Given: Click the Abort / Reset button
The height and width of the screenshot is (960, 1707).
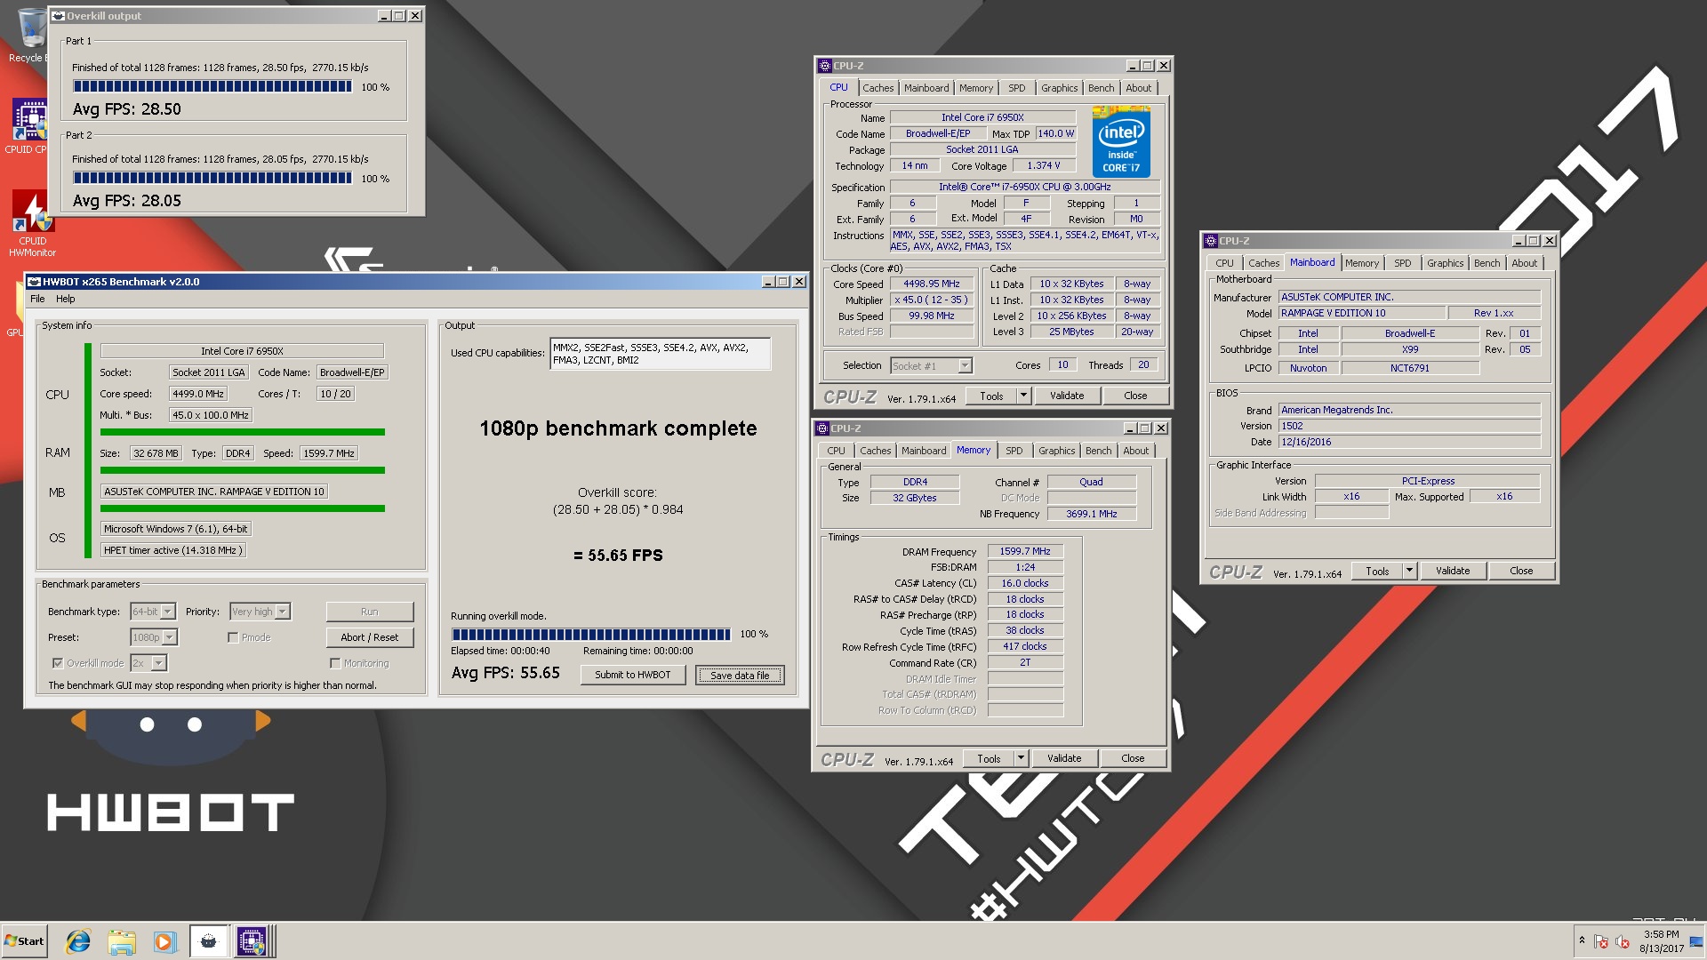Looking at the screenshot, I should pos(370,637).
